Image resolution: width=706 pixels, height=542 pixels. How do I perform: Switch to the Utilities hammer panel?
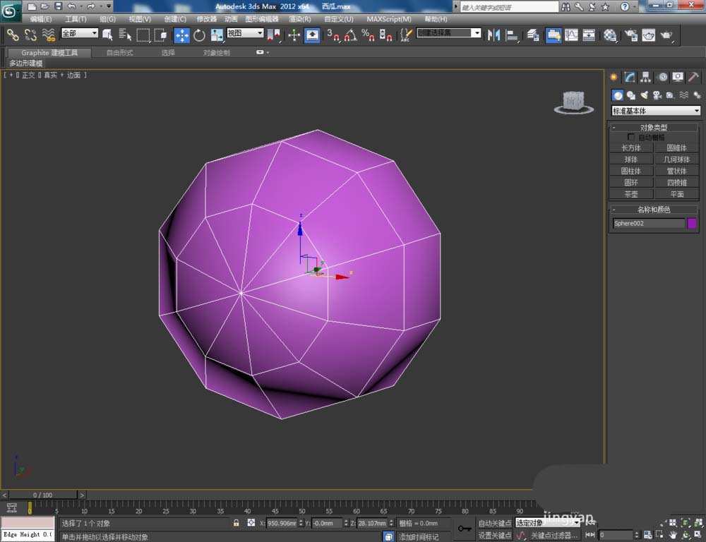pyautogui.click(x=694, y=78)
